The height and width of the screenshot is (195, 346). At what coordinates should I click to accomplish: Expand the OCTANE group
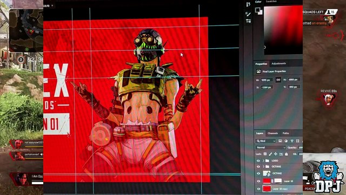[x=263, y=166]
